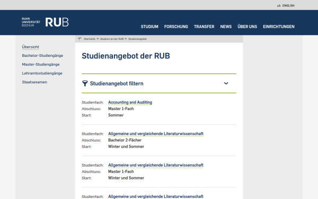Open Allgemeine Literaturwissenschaft Bachelor 2-Fächer link
The height and width of the screenshot is (199, 318).
pos(156,134)
